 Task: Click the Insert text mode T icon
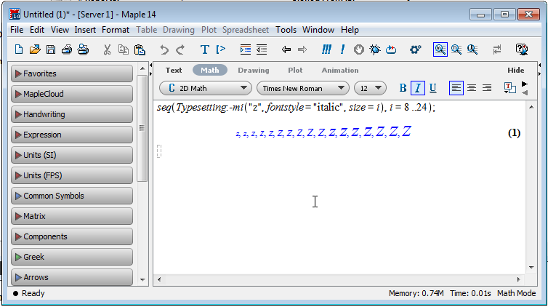(x=204, y=49)
